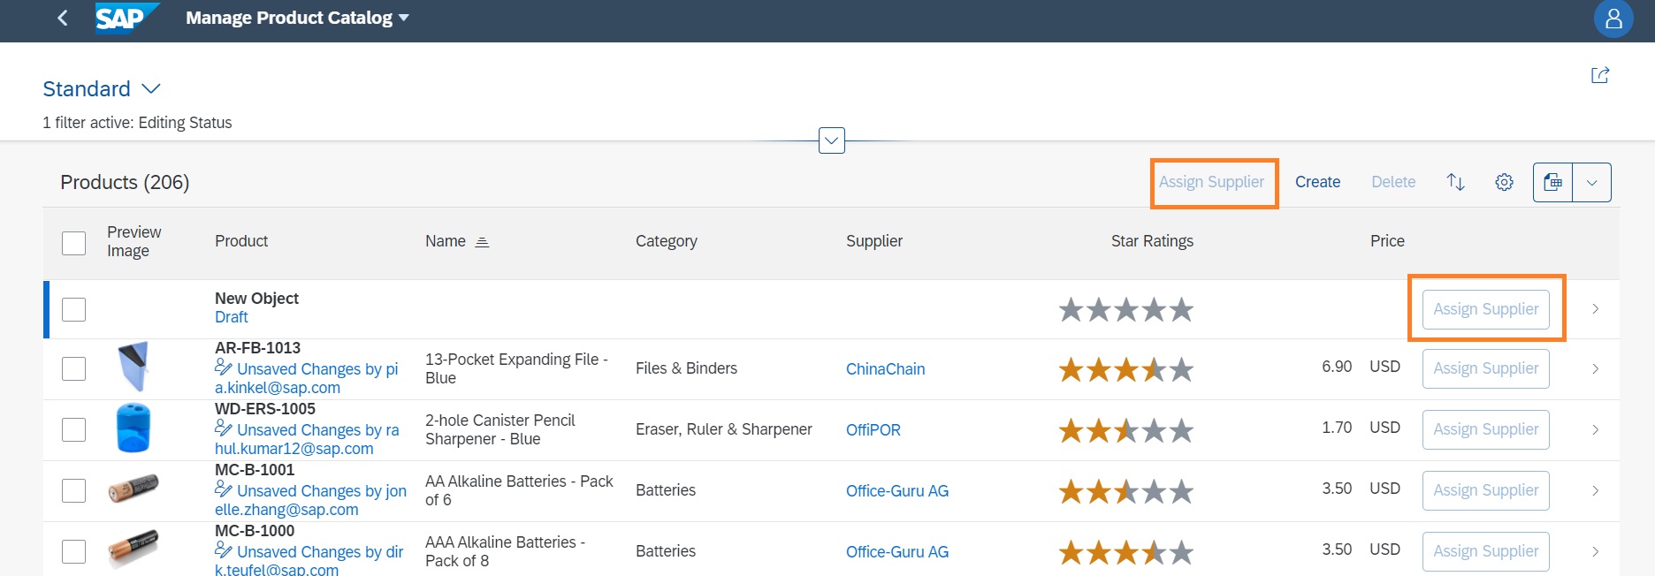This screenshot has width=1655, height=576.
Task: Expand the filter bar header chevron
Action: (x=831, y=140)
